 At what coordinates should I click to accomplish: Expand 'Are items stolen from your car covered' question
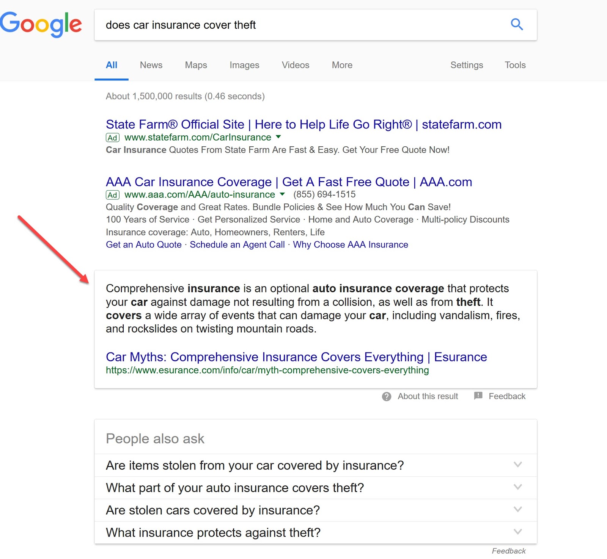(x=316, y=465)
